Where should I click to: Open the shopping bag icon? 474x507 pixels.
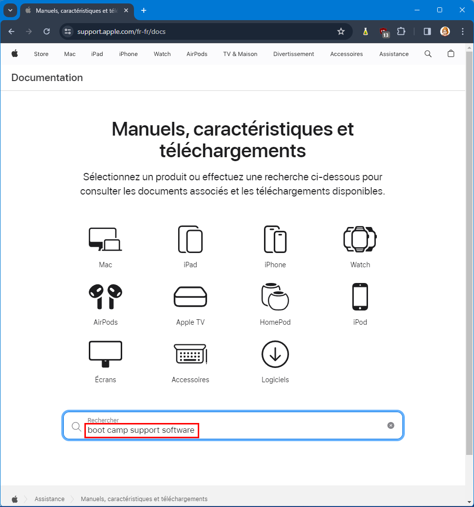pyautogui.click(x=451, y=54)
